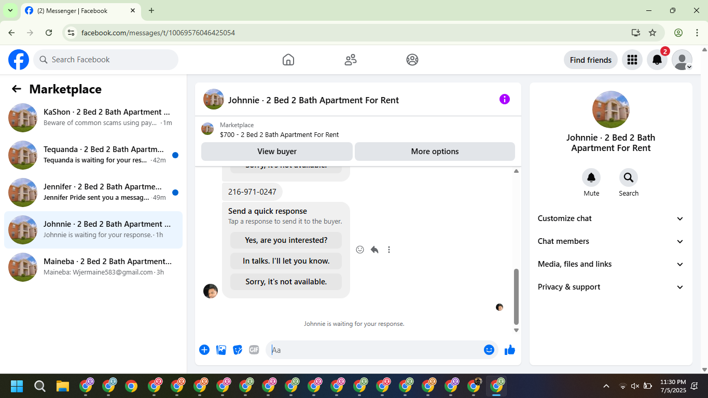Screen dimensions: 708x398
Task: Select the Johnnie conversation in list
Action: point(93,230)
